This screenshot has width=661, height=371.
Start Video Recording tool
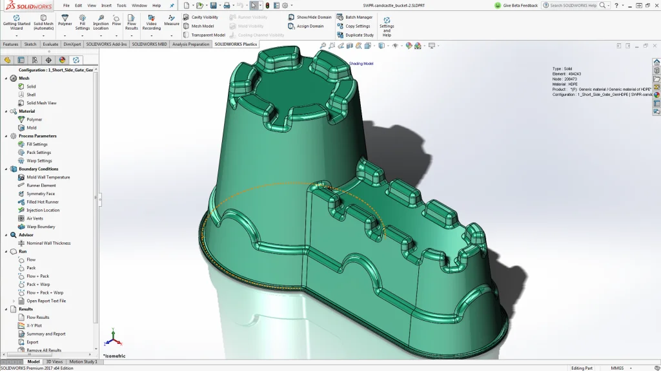[x=151, y=22]
